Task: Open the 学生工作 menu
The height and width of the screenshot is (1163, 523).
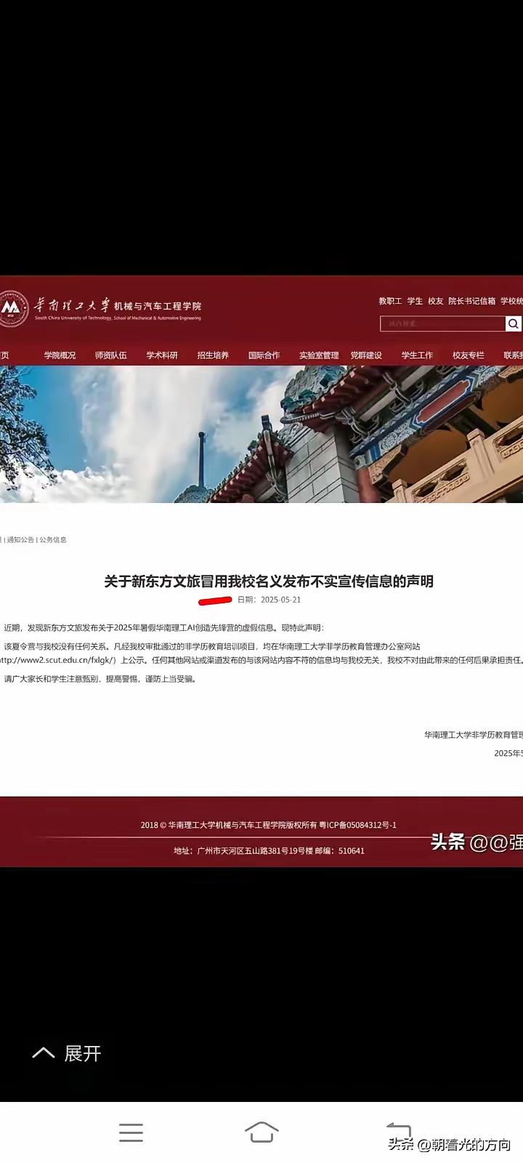Action: pos(417,355)
